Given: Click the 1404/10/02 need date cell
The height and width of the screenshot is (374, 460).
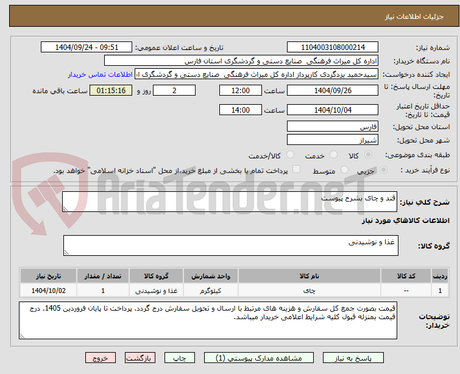Looking at the screenshot, I should [x=48, y=291].
